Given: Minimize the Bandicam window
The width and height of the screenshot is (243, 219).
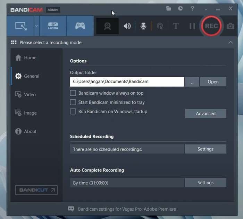Looking at the screenshot, I should click(x=218, y=10).
